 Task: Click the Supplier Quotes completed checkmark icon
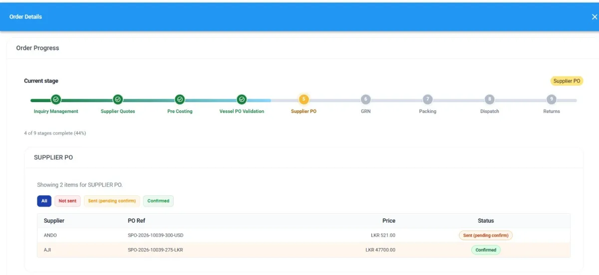pyautogui.click(x=118, y=100)
